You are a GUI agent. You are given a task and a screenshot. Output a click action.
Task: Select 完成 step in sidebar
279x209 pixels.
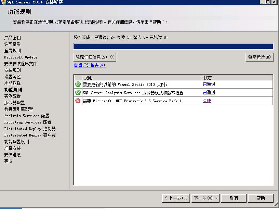coord(8,161)
